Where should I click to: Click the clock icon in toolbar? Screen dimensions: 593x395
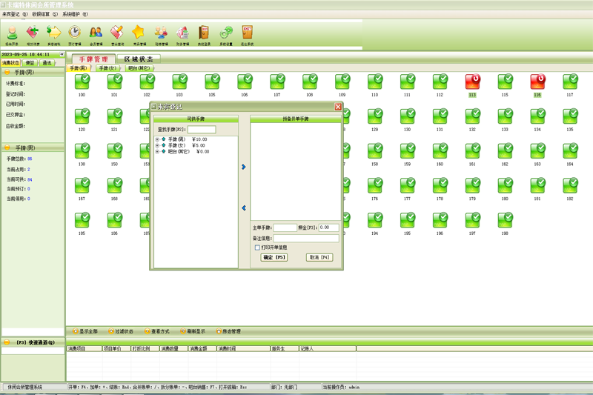pos(75,33)
